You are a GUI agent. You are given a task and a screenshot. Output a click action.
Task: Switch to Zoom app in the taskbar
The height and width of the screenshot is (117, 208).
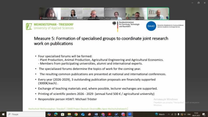point(130,114)
